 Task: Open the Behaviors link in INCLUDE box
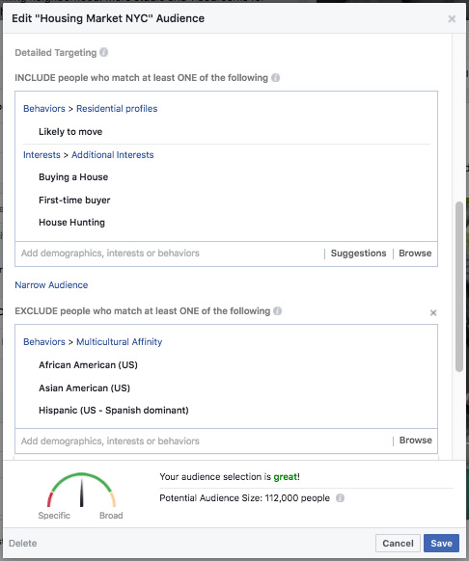pyautogui.click(x=44, y=108)
